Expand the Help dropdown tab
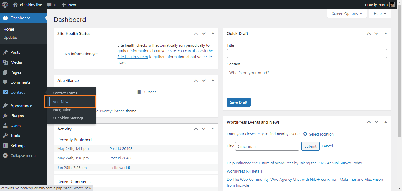The width and height of the screenshot is (402, 191). 380,14
